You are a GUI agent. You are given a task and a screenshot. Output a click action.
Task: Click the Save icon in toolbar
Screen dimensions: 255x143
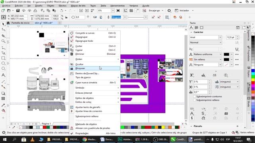tap(18, 11)
